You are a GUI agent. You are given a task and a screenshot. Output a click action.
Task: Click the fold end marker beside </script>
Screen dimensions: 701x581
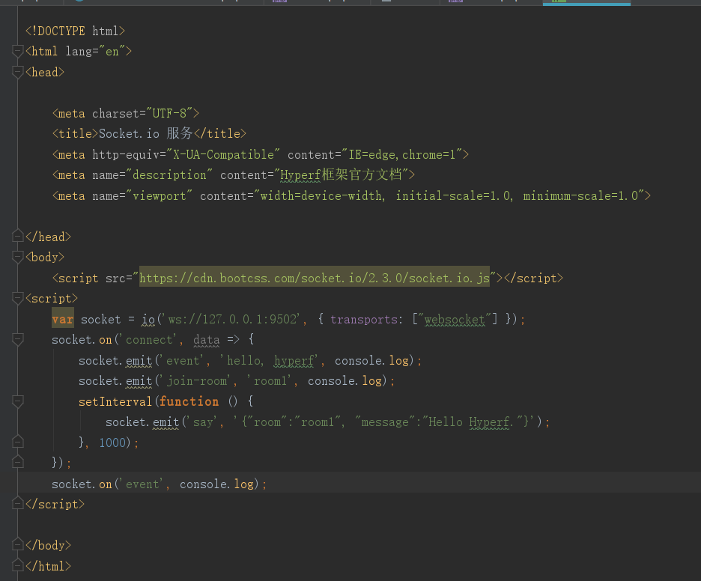tap(17, 504)
